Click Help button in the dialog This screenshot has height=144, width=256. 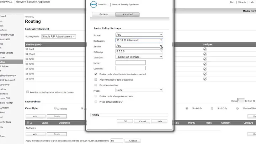(160, 122)
